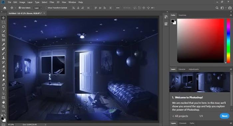The width and height of the screenshot is (233, 126).
Task: Click the zoom percentage field in status bar
Action: pos(11,125)
